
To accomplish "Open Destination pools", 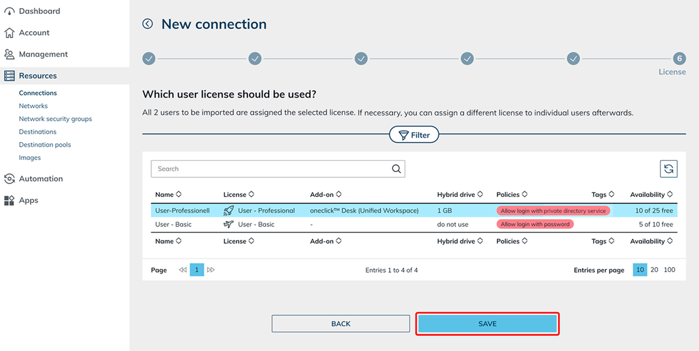I will point(45,144).
